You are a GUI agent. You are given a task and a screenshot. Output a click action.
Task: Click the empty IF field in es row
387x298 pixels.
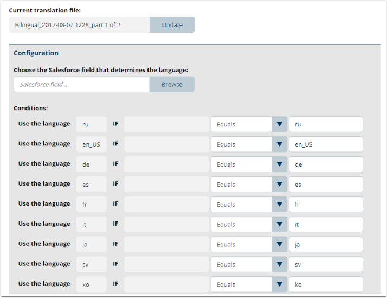166,185
